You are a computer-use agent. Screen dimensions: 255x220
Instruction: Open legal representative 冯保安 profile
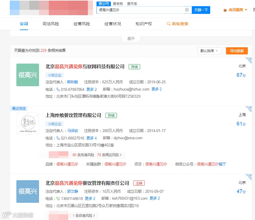coord(73,131)
